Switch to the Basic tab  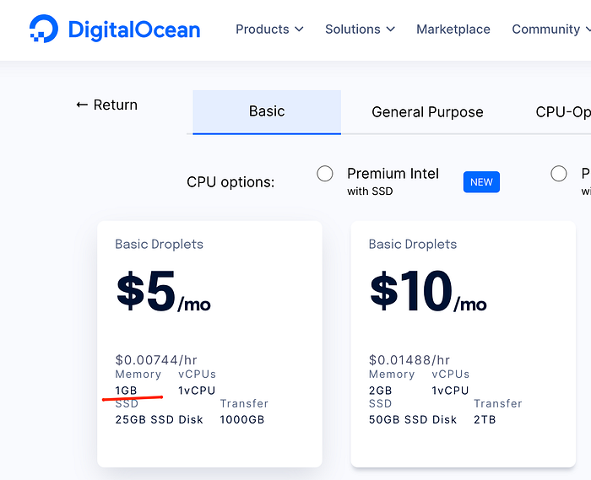[x=267, y=111]
